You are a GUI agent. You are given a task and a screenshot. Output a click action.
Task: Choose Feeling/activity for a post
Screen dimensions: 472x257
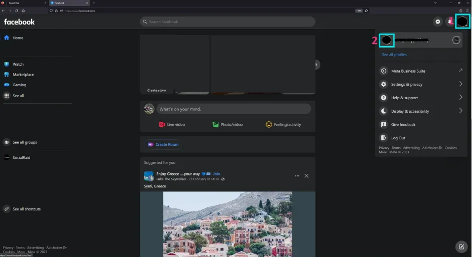coord(283,124)
